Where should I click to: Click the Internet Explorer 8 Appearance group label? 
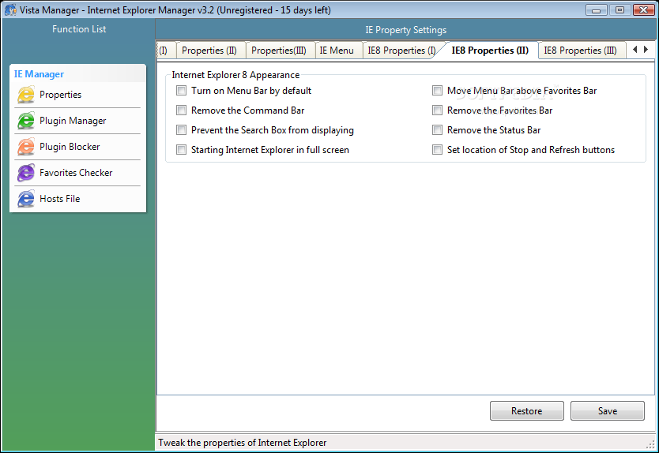point(235,75)
